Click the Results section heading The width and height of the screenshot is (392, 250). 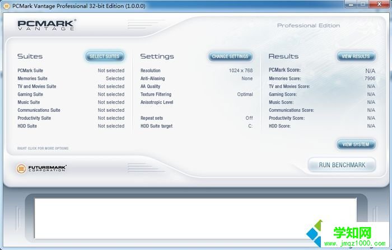(283, 56)
